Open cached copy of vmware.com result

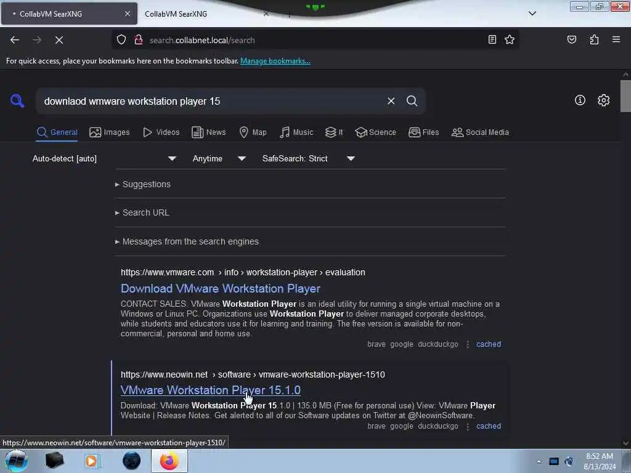(489, 344)
